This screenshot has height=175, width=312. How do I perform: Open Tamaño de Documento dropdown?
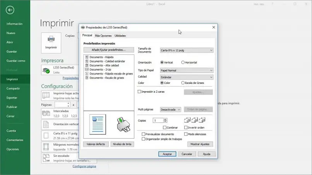[x=187, y=50]
